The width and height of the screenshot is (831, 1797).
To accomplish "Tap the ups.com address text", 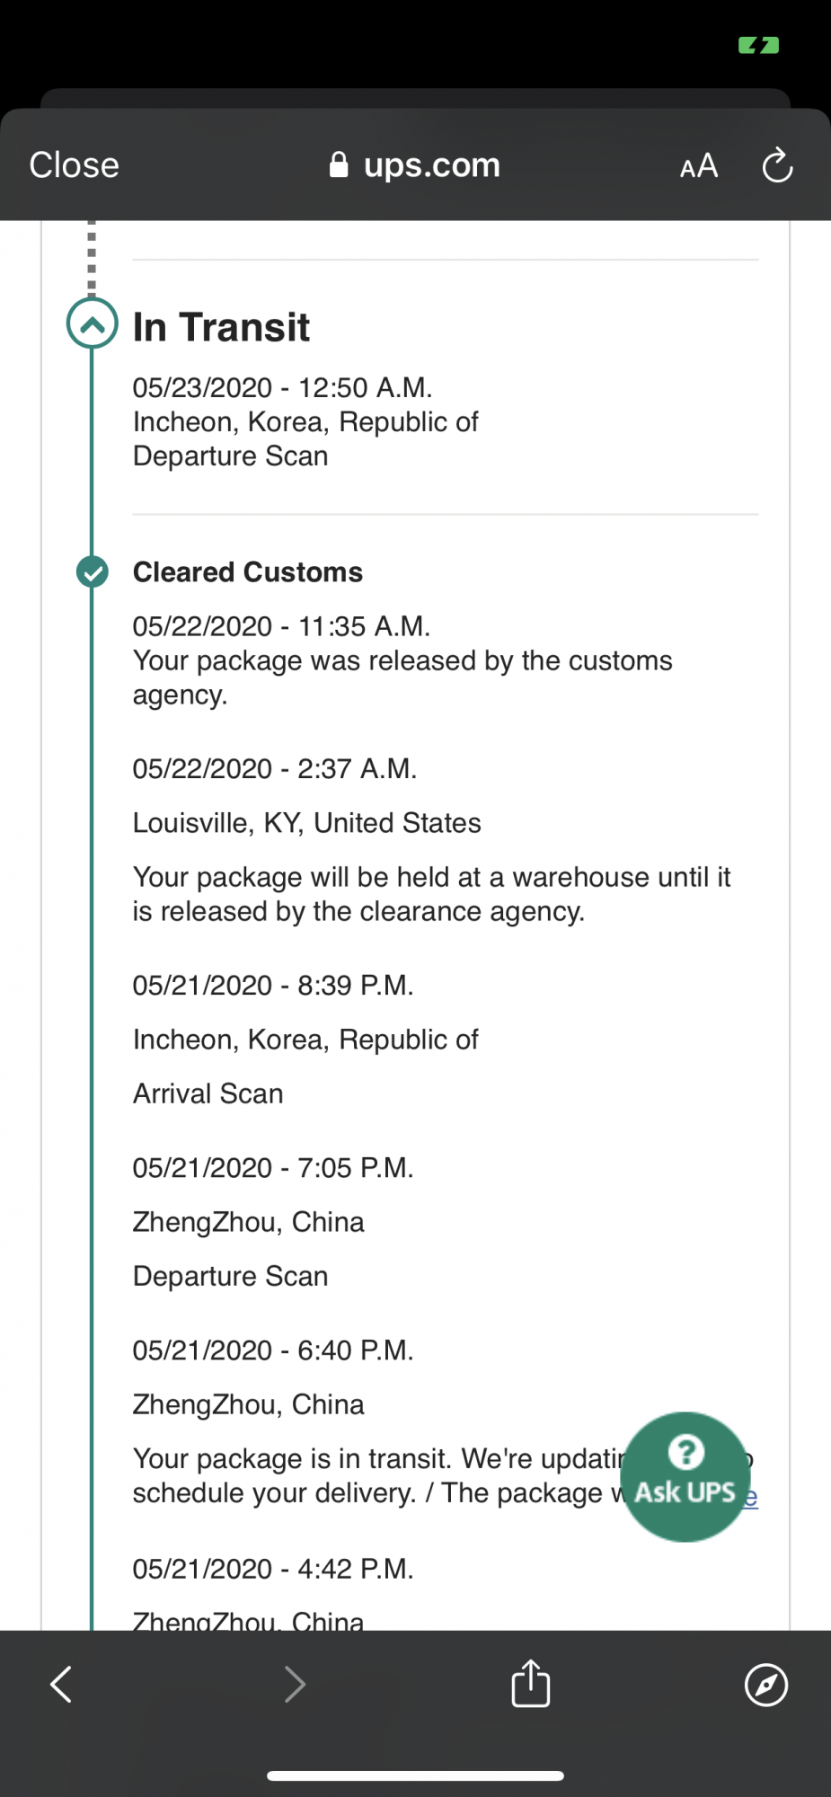I will pos(432,165).
